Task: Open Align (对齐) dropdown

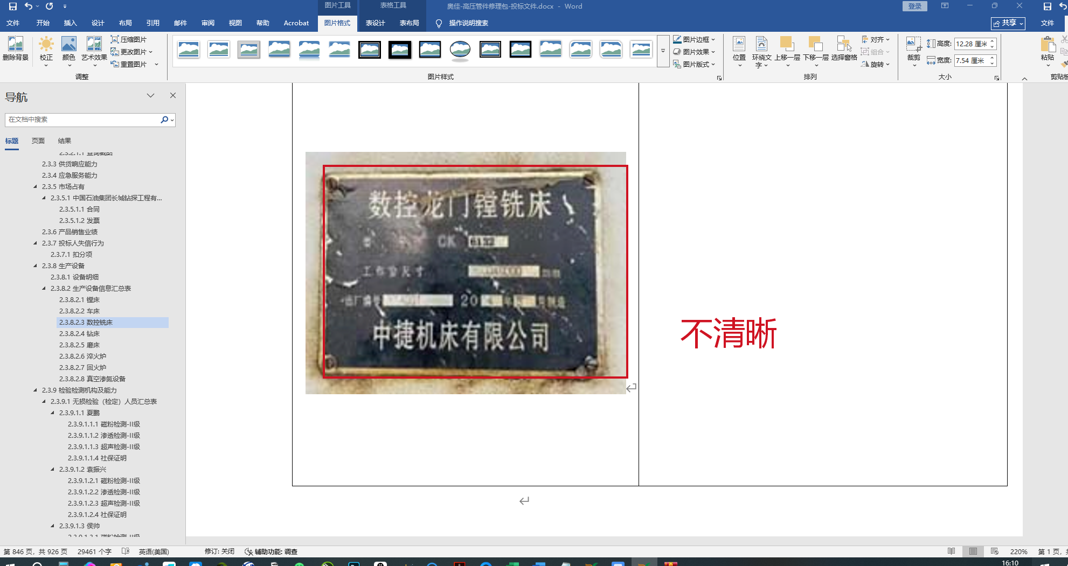Action: 876,39
